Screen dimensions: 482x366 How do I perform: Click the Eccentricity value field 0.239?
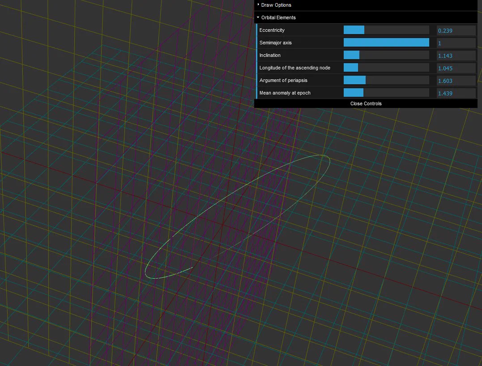[x=456, y=30]
